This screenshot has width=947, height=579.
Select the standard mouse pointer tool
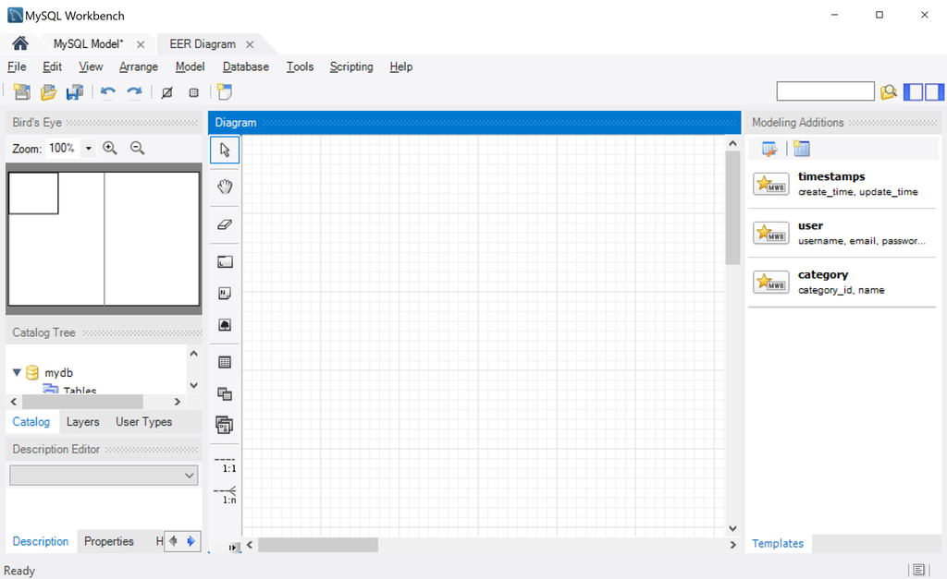[x=225, y=149]
